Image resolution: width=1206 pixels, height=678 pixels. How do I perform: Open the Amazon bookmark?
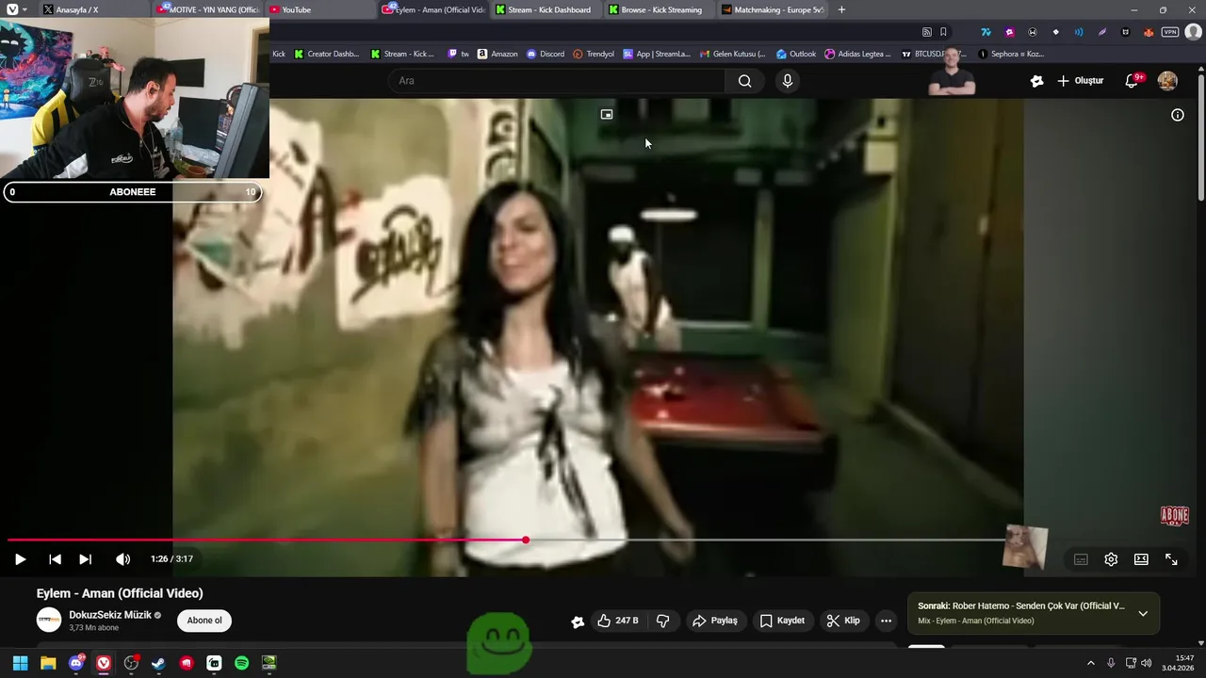click(x=497, y=54)
